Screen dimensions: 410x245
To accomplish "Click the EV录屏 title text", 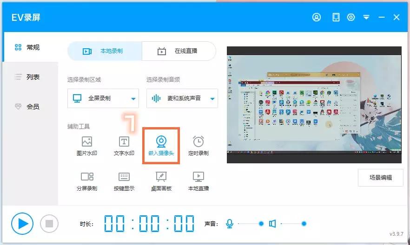I will tap(26, 18).
